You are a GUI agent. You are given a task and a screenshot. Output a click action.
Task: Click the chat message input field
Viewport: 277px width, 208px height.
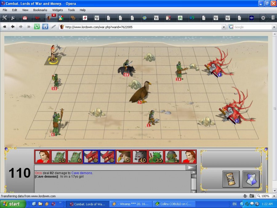[110, 168]
